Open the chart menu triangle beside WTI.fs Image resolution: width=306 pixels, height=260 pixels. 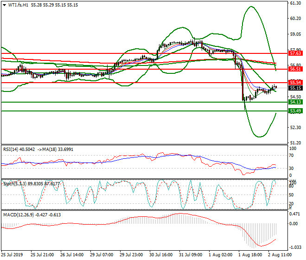pyautogui.click(x=5, y=5)
